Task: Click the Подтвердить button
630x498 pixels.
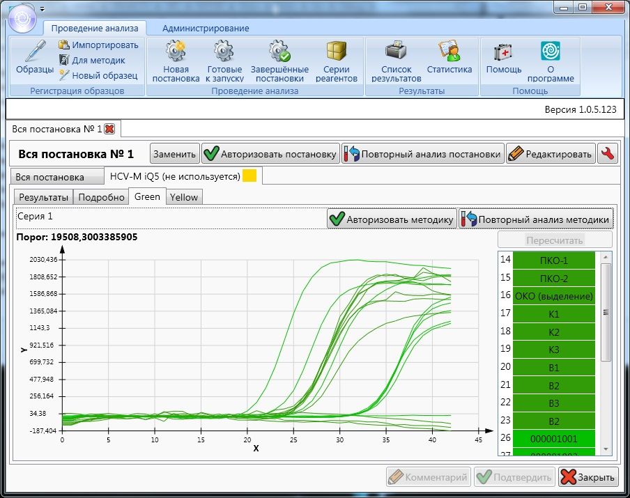Action: (514, 477)
